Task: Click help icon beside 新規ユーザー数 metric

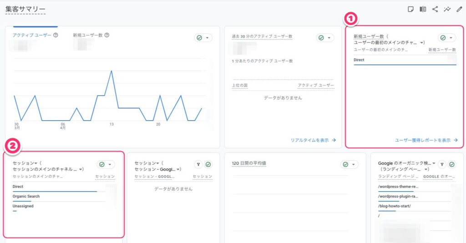Action: click(106, 35)
